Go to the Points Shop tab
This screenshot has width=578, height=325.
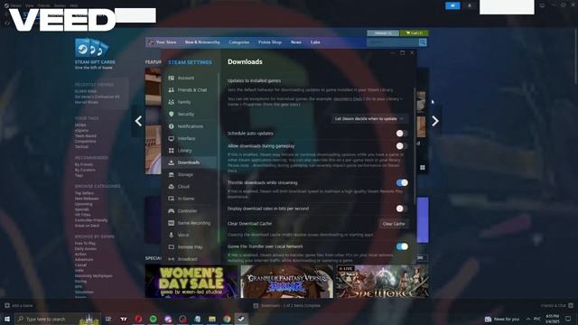coord(270,42)
